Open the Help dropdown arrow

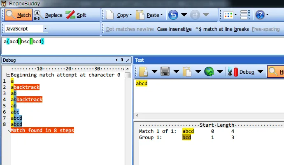click(268, 15)
